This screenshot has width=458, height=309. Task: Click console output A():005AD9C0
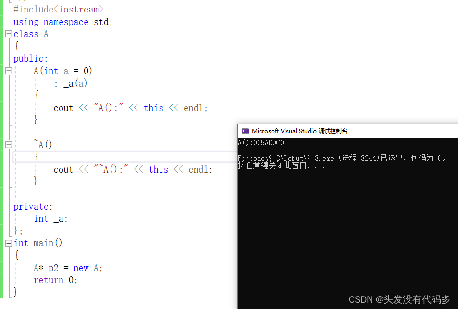[x=261, y=143]
